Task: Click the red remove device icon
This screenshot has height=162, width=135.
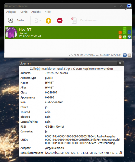Action: 60,20
